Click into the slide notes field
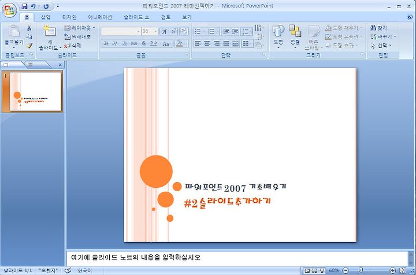The height and width of the screenshot is (275, 416). 237,258
